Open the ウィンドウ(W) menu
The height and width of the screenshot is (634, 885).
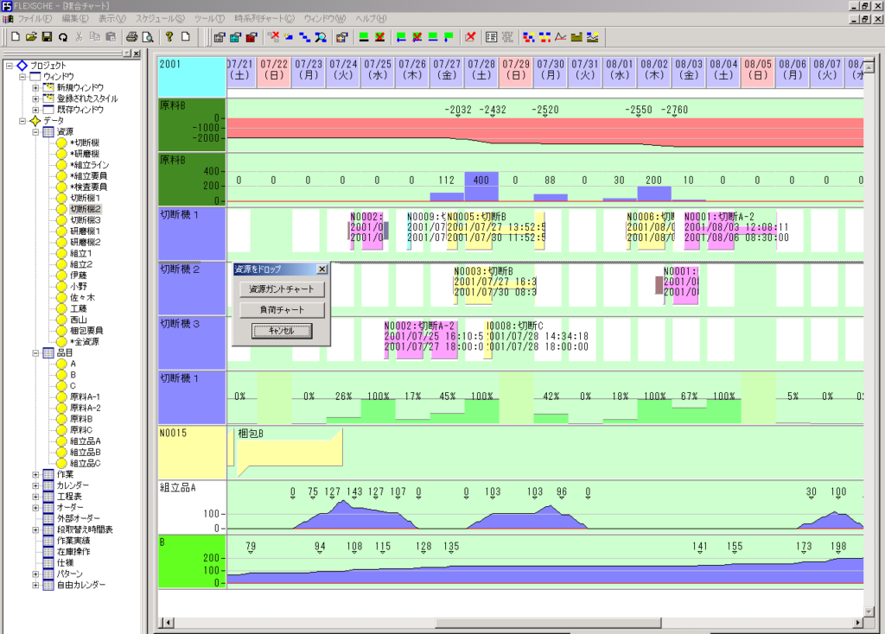(325, 19)
